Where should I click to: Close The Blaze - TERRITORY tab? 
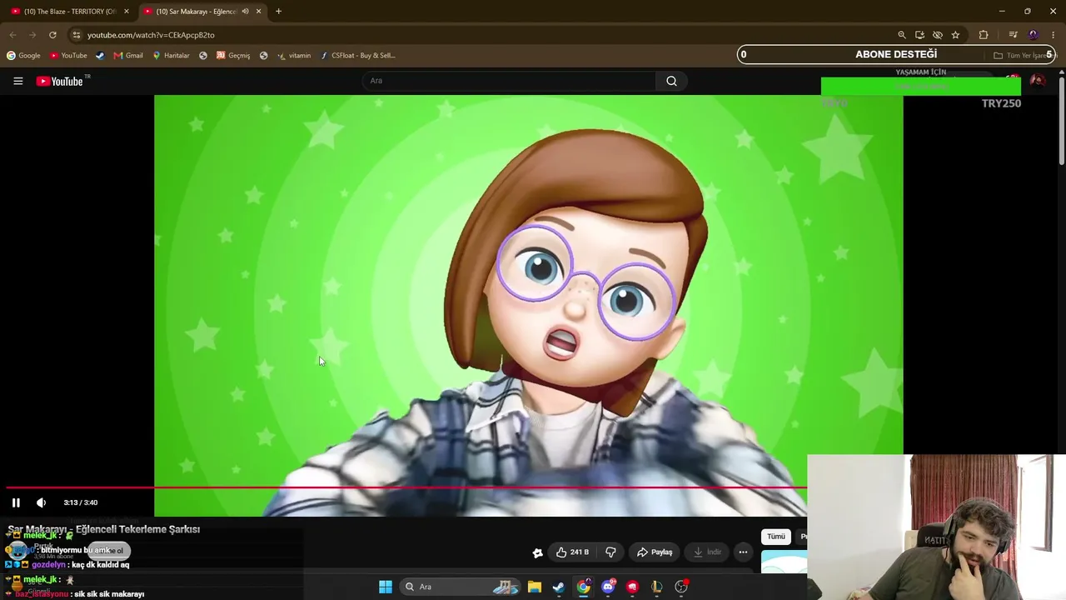(127, 12)
